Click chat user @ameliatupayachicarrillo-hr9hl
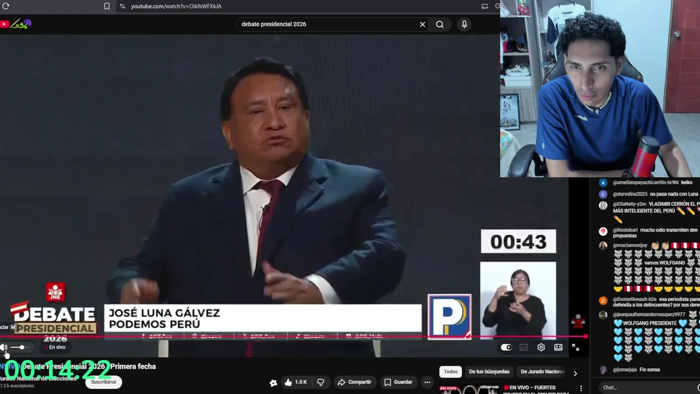 [645, 182]
